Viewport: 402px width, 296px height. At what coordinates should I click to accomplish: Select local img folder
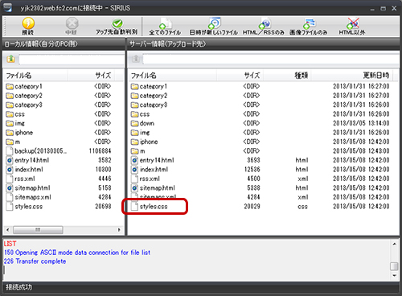[x=15, y=123]
